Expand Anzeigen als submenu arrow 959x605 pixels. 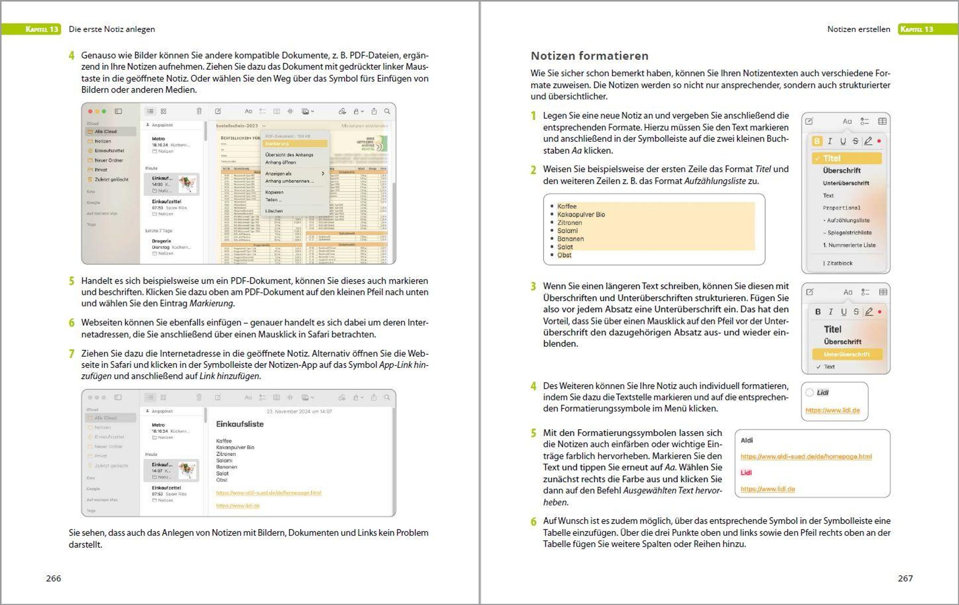tap(323, 174)
